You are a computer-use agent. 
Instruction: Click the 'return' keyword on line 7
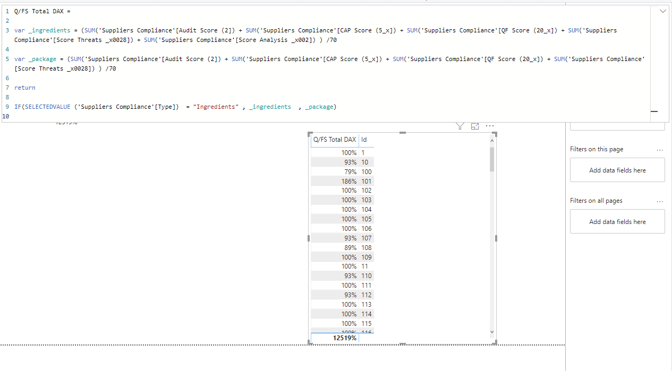click(25, 88)
